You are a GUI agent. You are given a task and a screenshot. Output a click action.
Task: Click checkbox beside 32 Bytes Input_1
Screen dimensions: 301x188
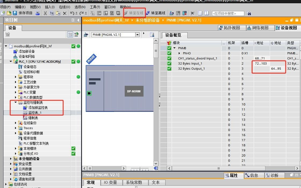[169, 63]
